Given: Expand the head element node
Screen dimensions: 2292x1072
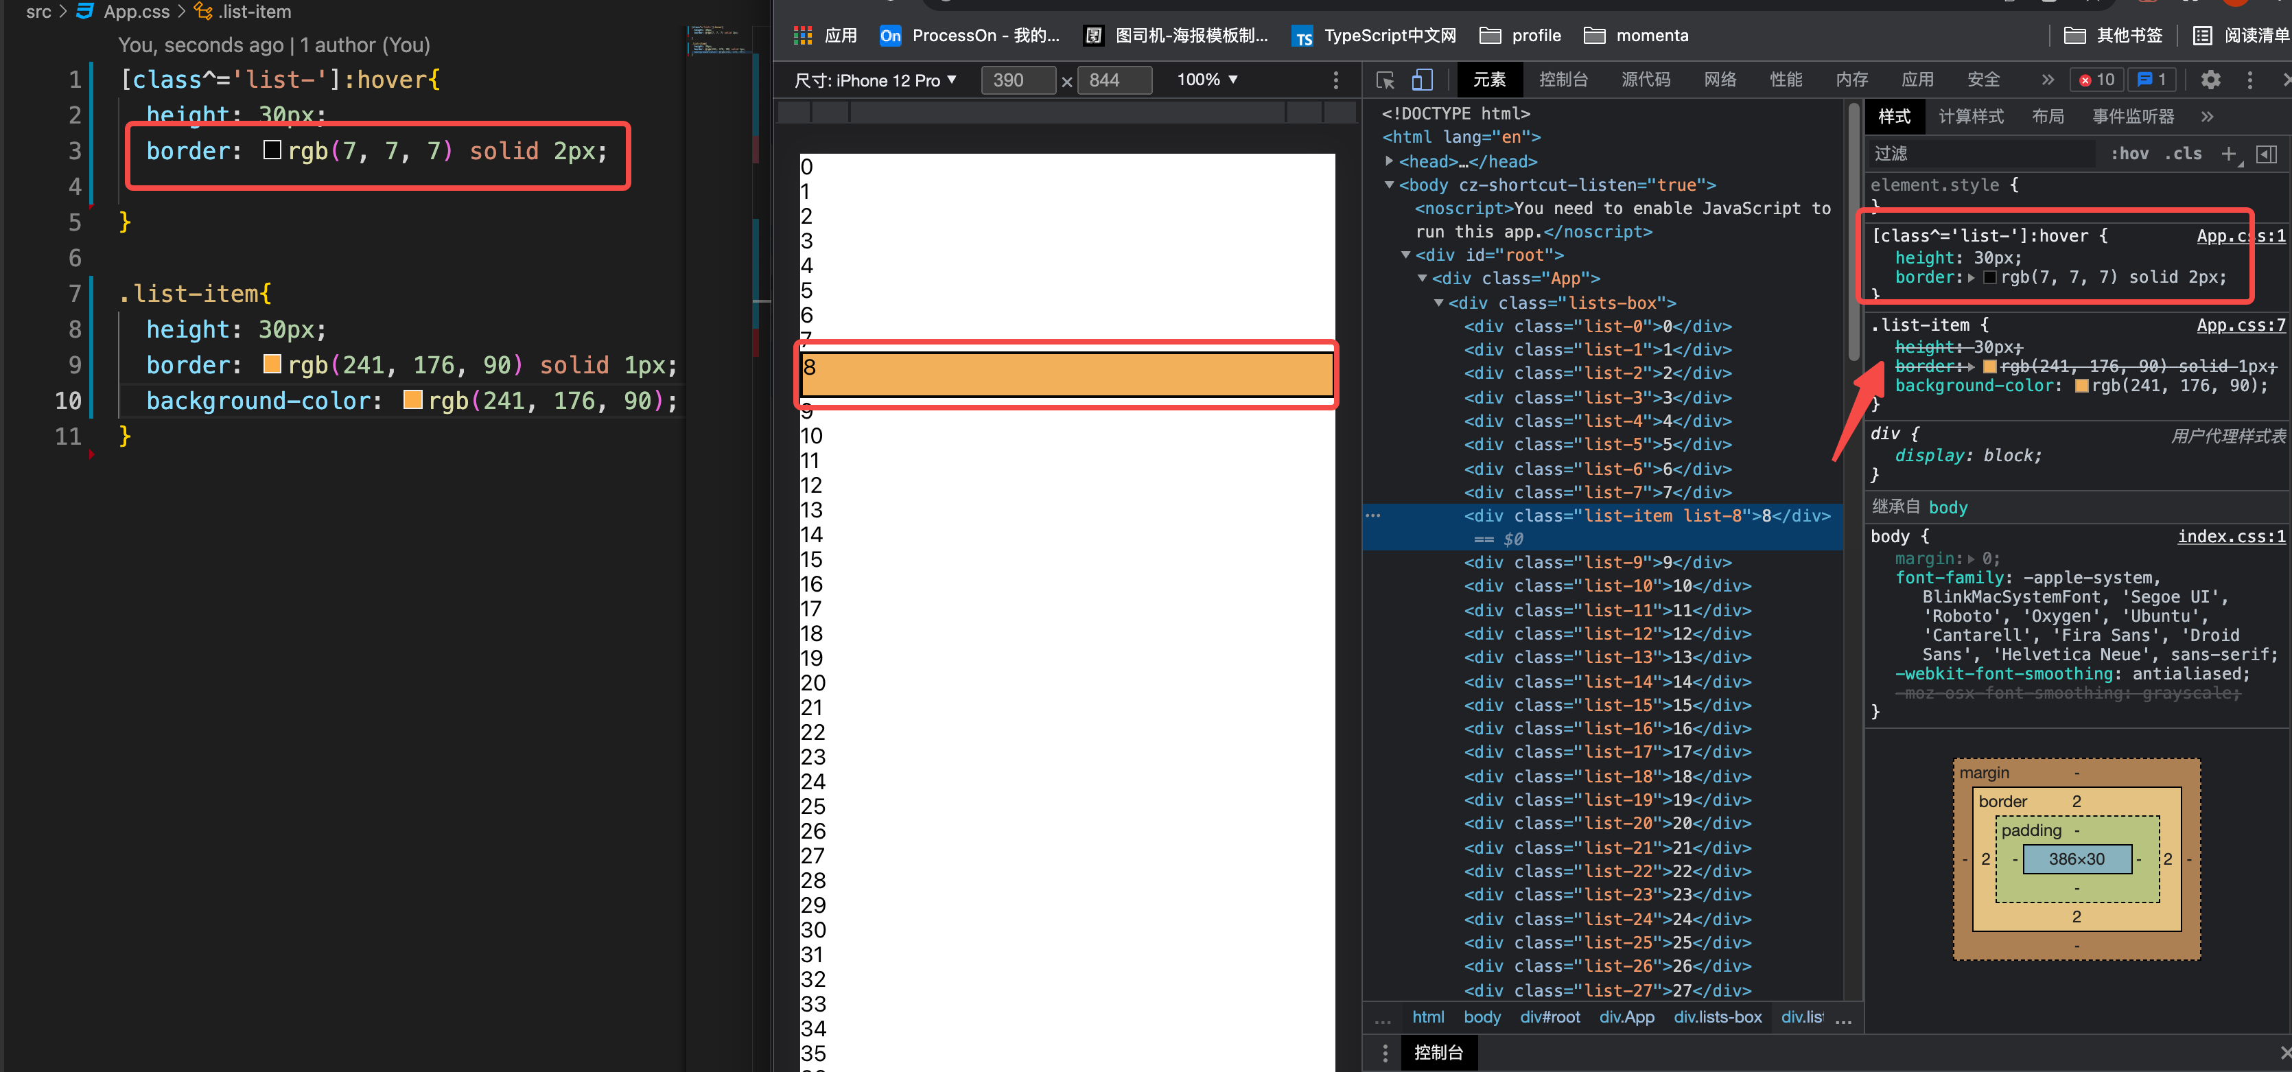Looking at the screenshot, I should click(x=1389, y=161).
